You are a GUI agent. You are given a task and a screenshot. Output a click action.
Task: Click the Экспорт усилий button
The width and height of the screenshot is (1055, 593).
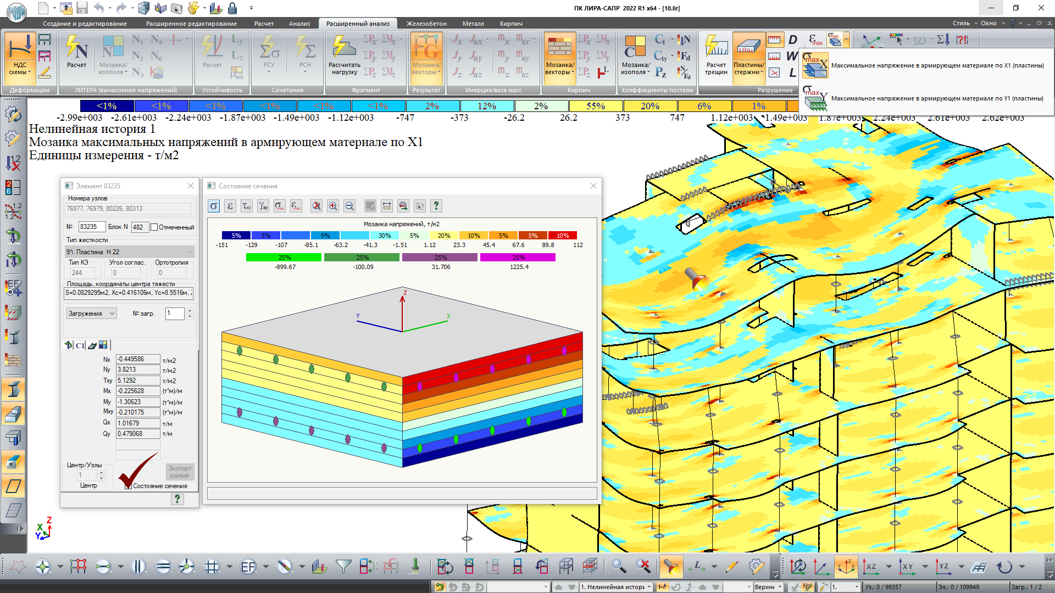tap(180, 472)
